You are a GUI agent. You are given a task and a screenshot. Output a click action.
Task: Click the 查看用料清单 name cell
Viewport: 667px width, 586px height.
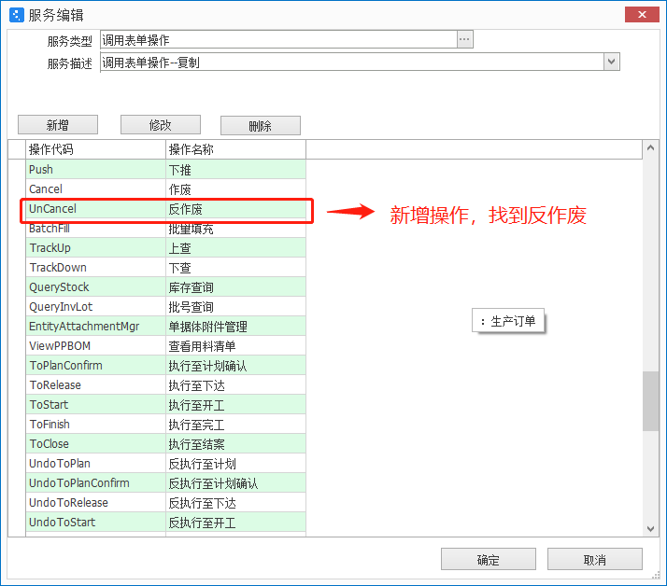coord(235,345)
